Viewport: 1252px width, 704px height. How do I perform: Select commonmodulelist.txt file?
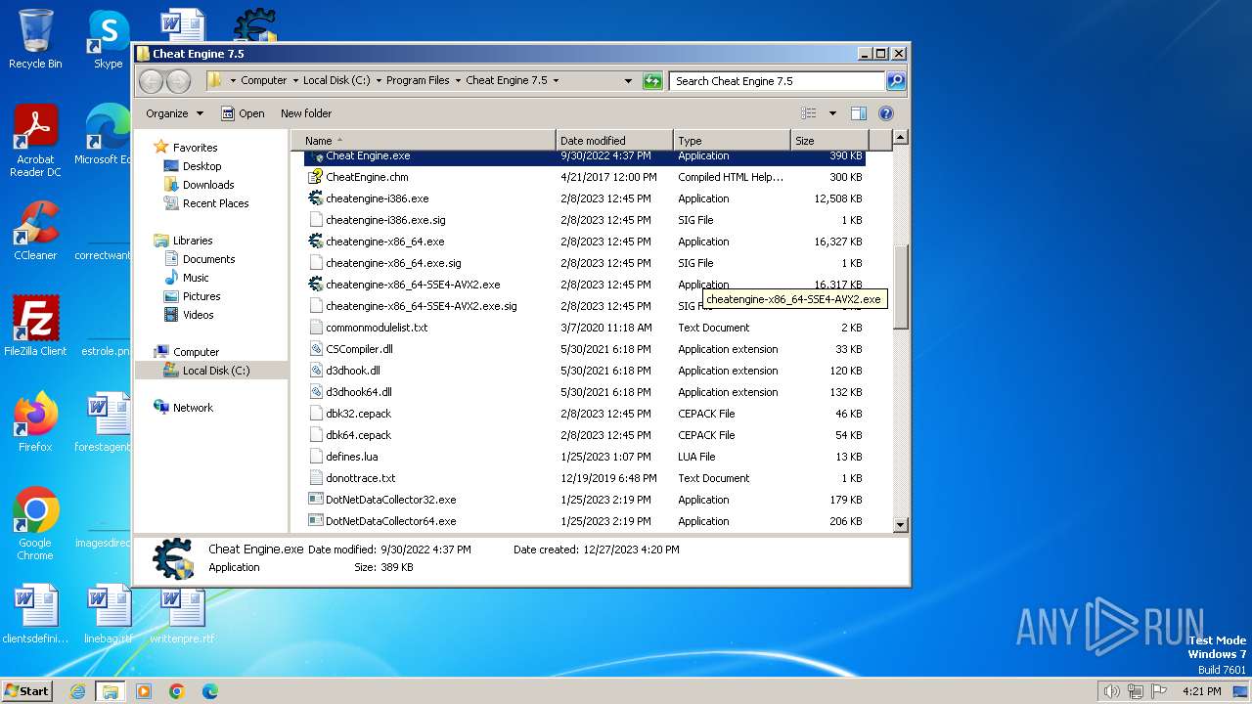pyautogui.click(x=377, y=328)
